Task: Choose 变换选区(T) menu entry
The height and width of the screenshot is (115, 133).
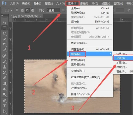Action: [90, 71]
